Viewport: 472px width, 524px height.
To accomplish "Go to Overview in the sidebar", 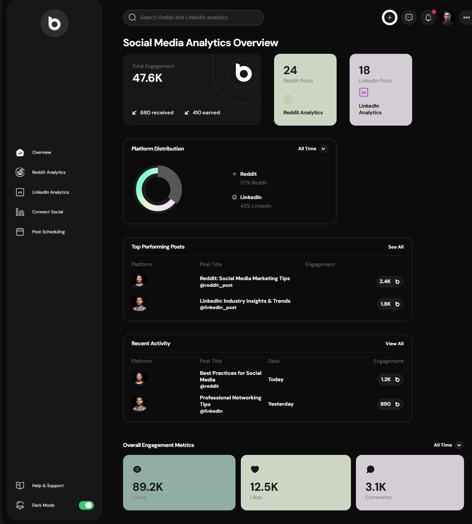I will click(42, 153).
